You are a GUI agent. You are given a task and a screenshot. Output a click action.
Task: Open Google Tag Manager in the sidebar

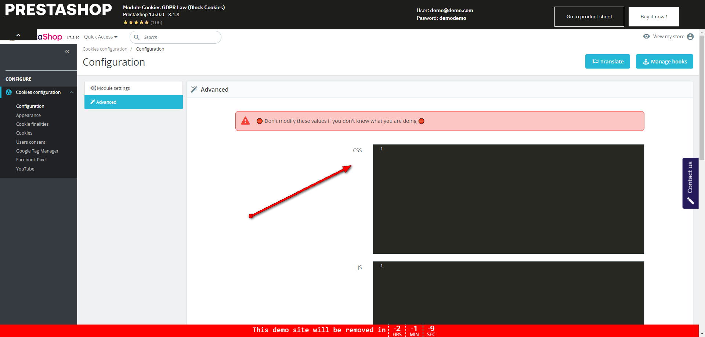(37, 151)
